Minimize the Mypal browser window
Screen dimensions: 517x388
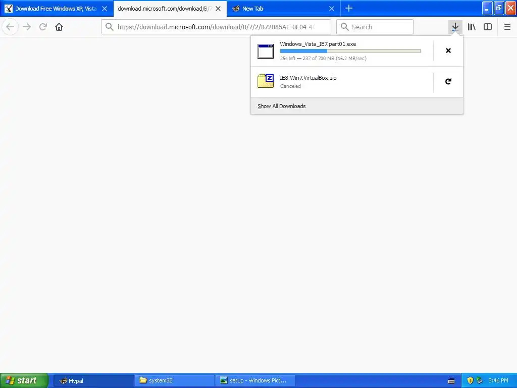(487, 8)
